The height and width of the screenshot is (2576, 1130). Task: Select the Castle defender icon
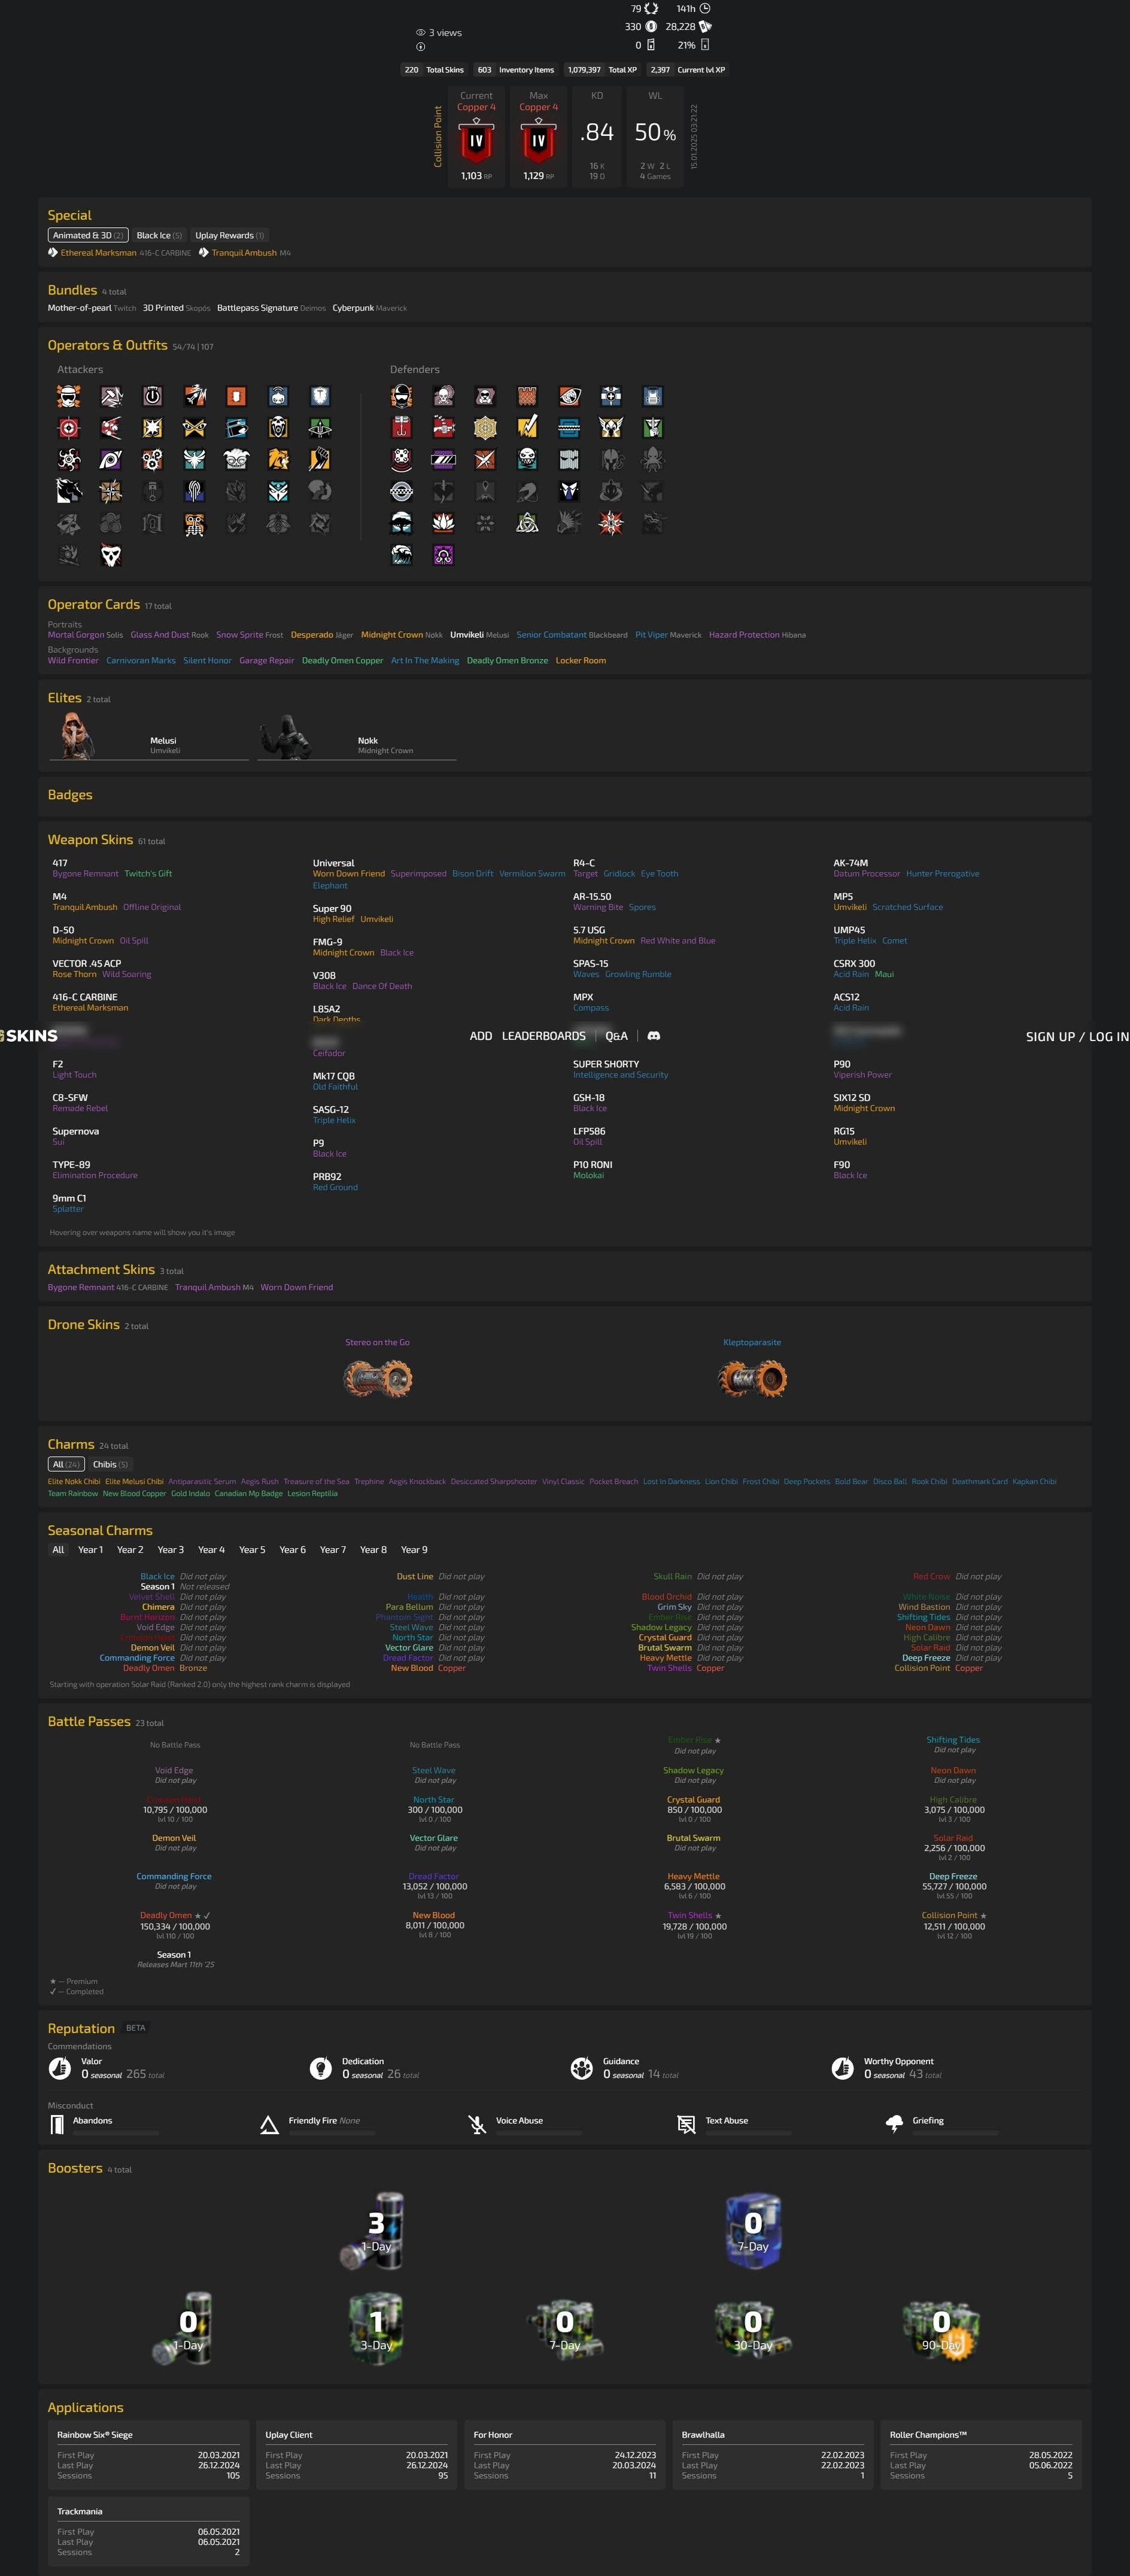coord(527,396)
